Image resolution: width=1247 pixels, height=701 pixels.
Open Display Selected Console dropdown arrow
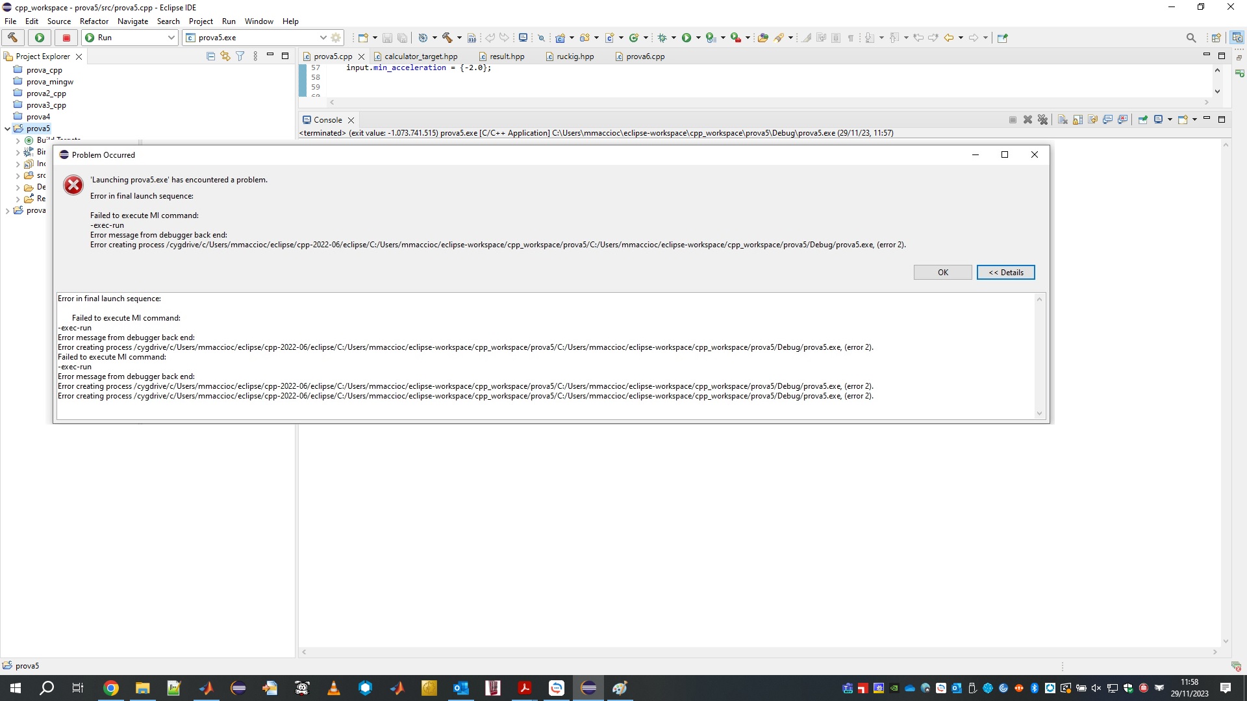click(1170, 119)
